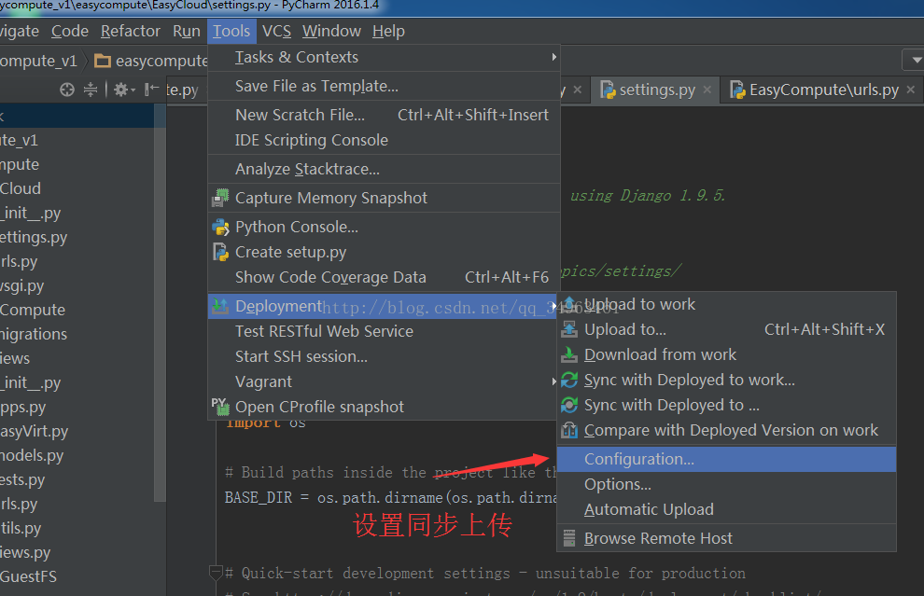
Task: Click the Hide project panel icon
Action: click(x=151, y=90)
